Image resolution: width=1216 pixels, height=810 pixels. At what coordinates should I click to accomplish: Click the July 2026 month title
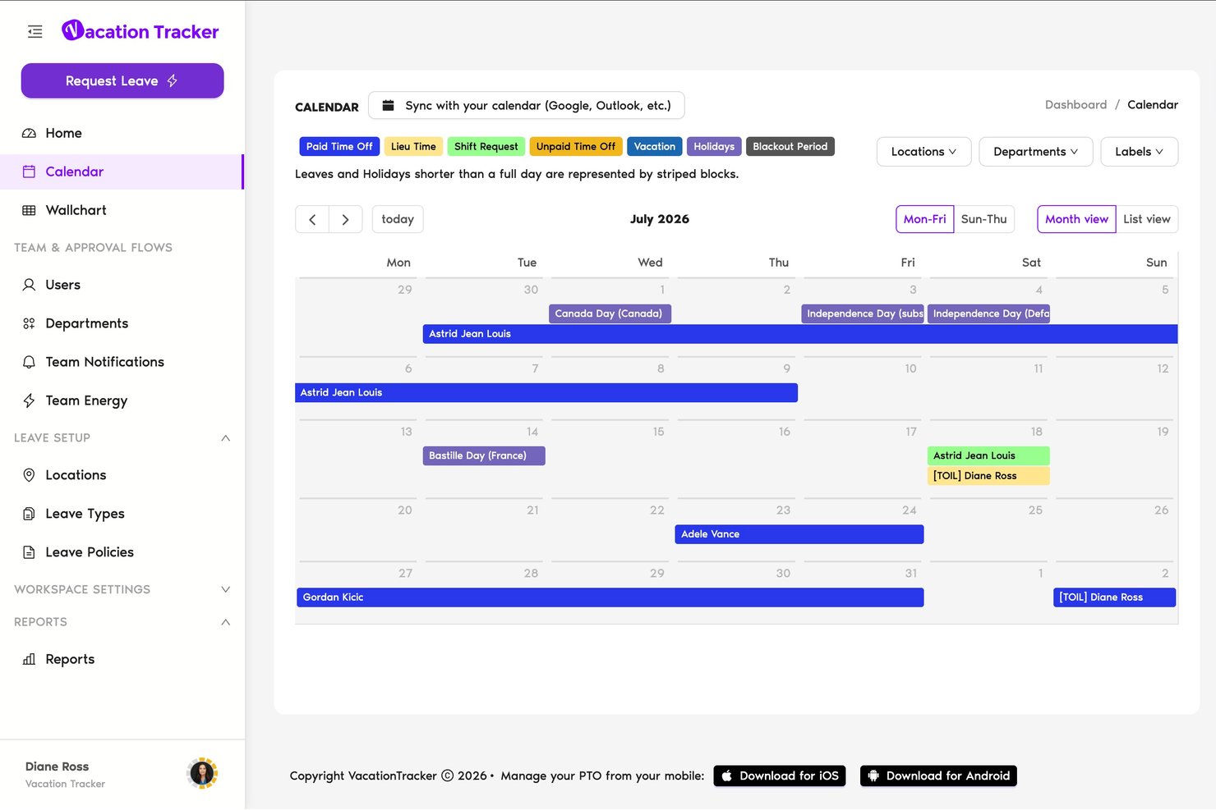pos(660,219)
